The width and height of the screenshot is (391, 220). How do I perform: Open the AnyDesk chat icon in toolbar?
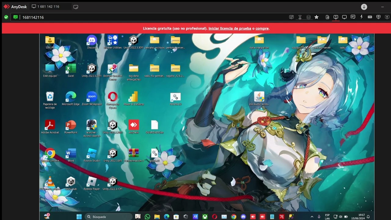tap(353, 17)
